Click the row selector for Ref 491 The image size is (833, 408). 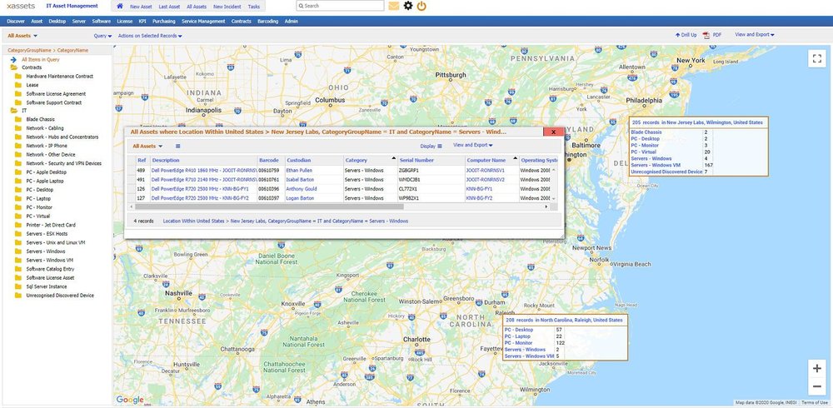point(132,180)
